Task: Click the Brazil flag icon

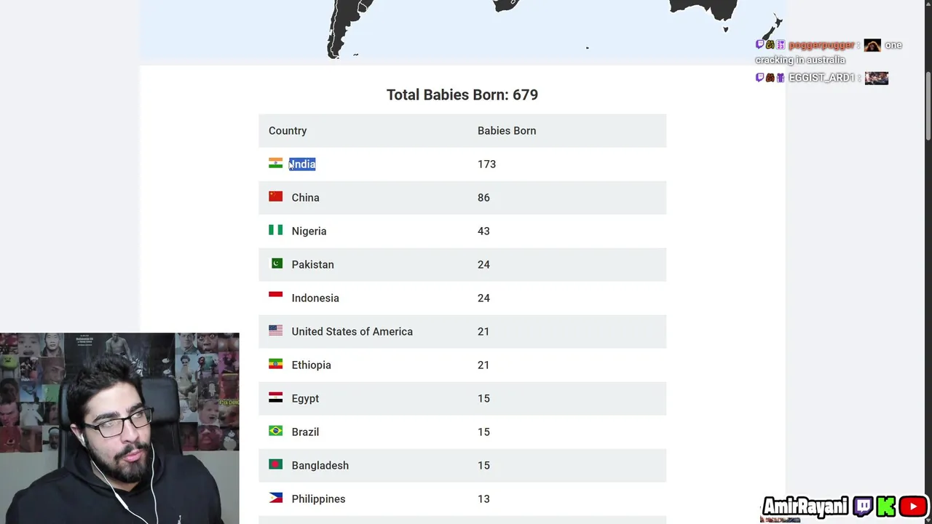Action: [275, 432]
